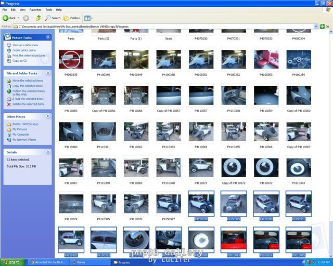Collapse the Other Places panel
The width and height of the screenshot is (333, 266).
pos(48,116)
